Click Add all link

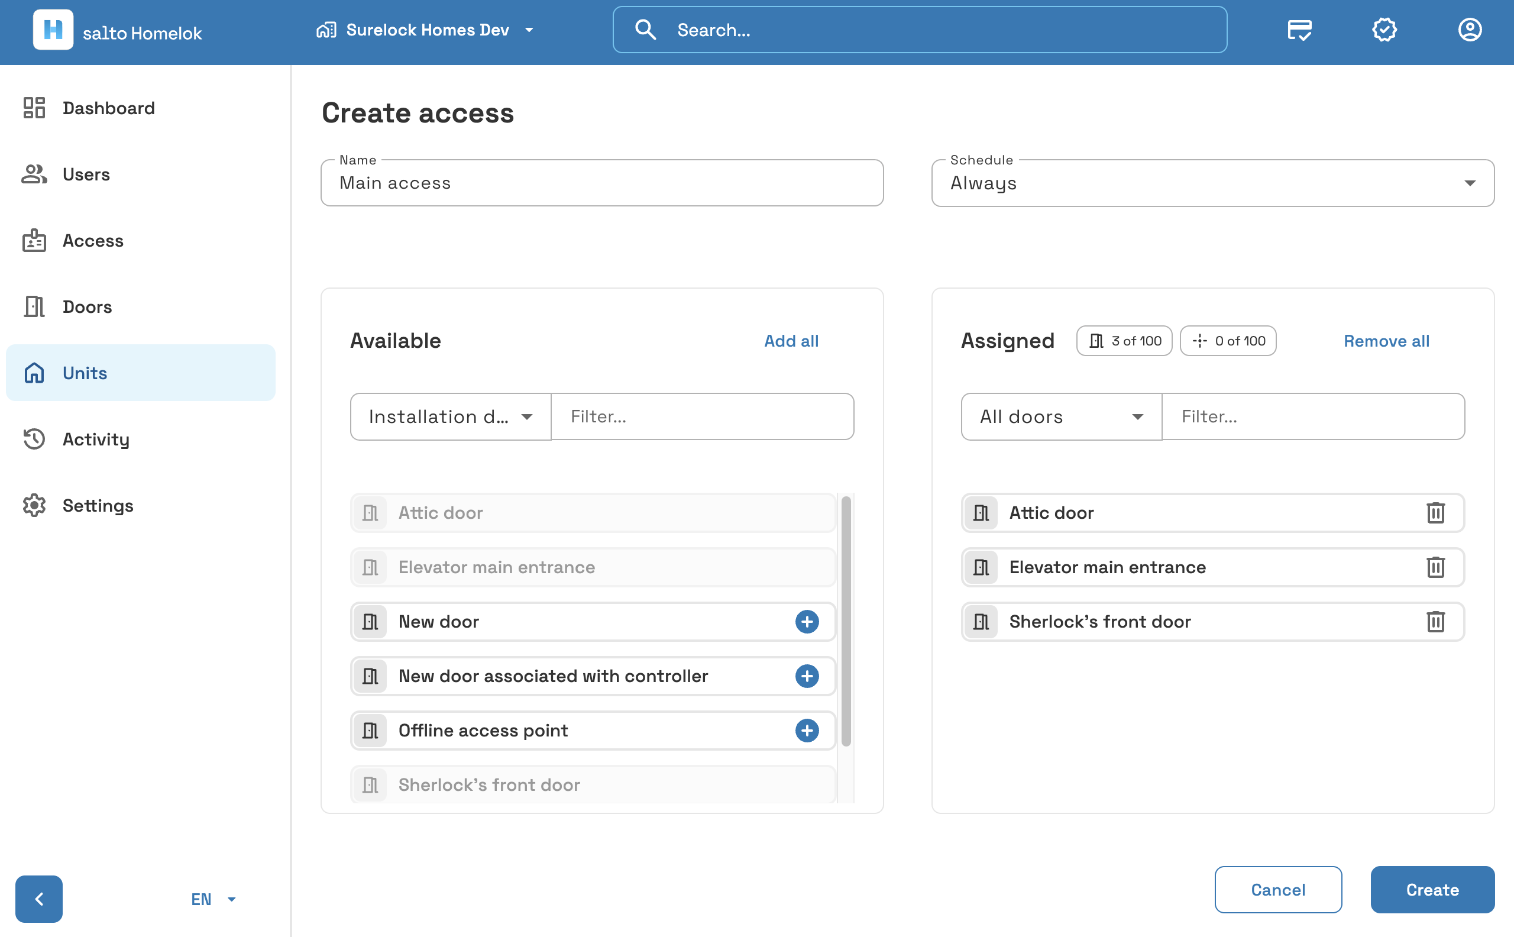click(791, 341)
